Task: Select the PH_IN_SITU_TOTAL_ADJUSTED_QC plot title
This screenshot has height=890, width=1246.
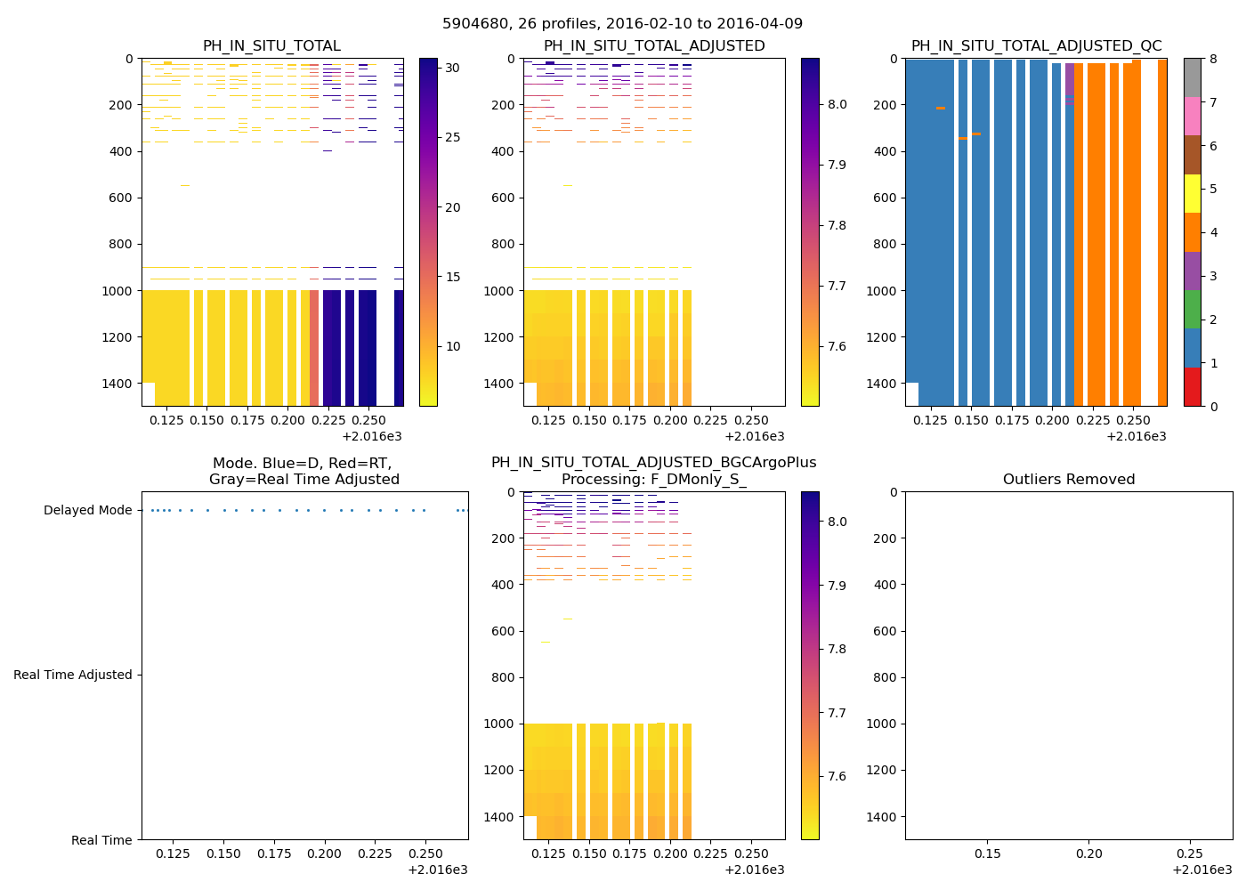Action: point(1036,46)
